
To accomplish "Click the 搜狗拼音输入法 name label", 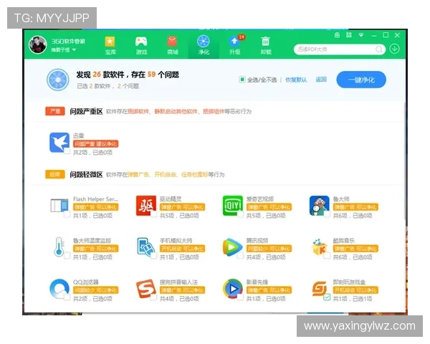I will (178, 282).
